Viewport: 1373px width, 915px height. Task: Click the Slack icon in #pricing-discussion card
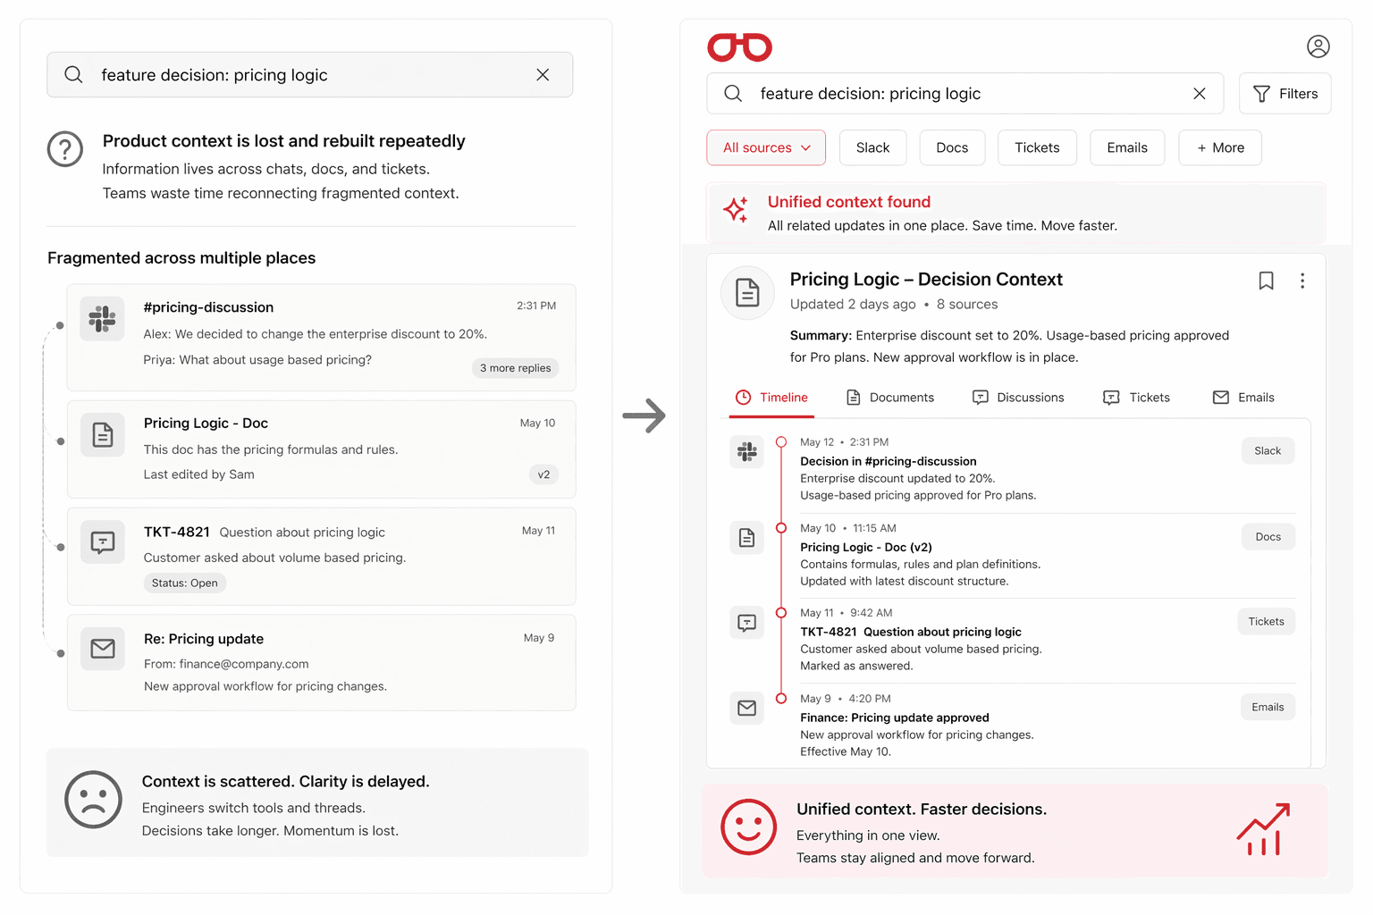pyautogui.click(x=102, y=318)
